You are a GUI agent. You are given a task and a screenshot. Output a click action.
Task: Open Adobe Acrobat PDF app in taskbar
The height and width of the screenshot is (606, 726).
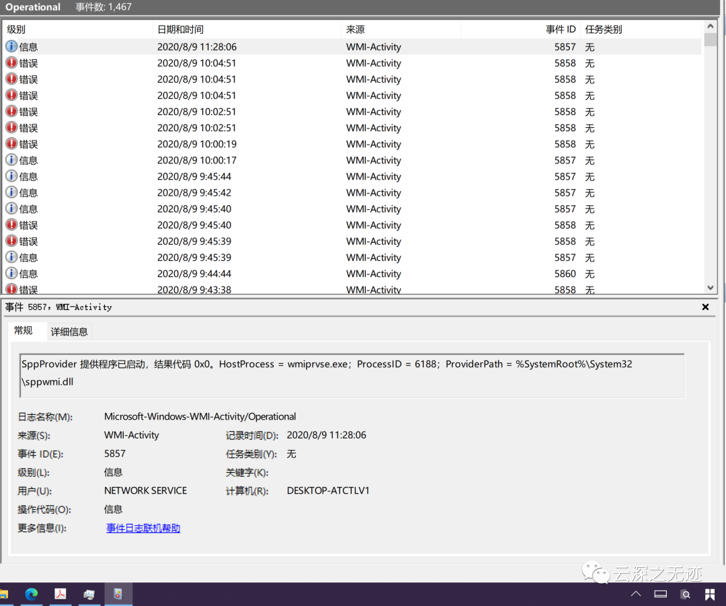[x=61, y=594]
